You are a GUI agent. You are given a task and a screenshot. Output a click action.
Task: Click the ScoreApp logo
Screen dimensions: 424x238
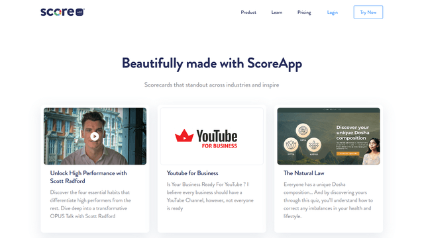(x=62, y=12)
